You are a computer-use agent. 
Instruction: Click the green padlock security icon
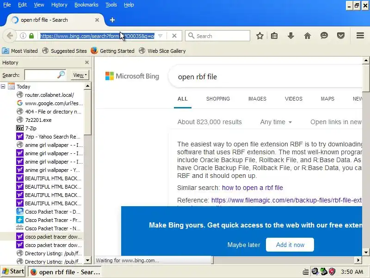(x=31, y=36)
